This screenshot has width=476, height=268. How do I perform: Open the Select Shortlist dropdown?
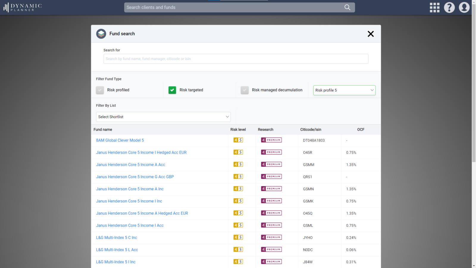tap(163, 117)
